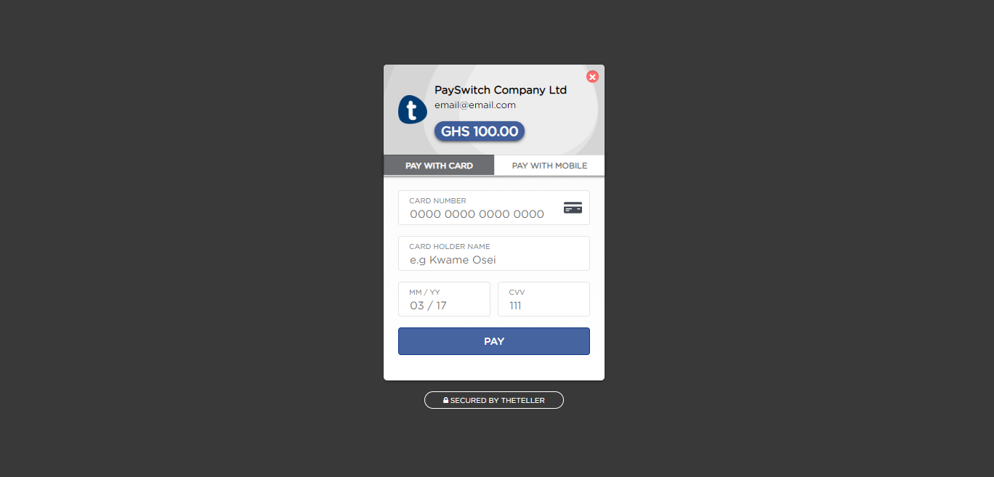Close the payment modal with red X

(592, 76)
